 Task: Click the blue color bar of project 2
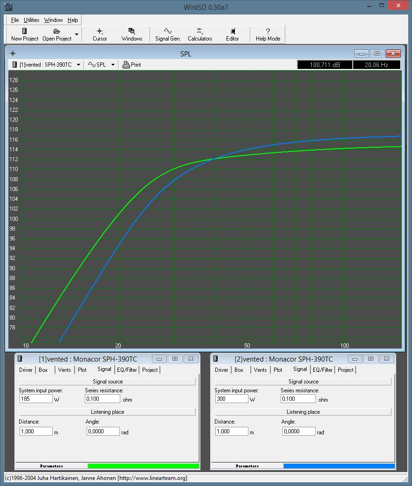click(x=339, y=466)
